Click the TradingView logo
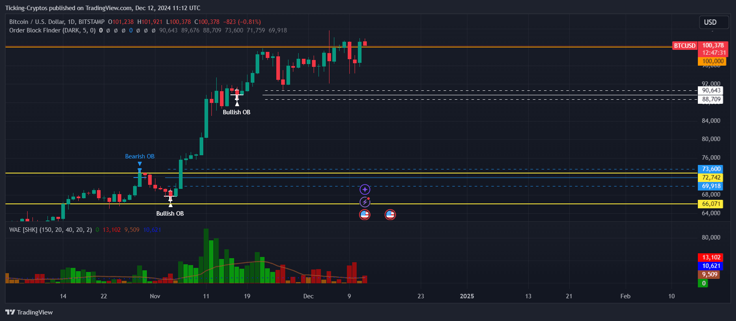 (29, 312)
